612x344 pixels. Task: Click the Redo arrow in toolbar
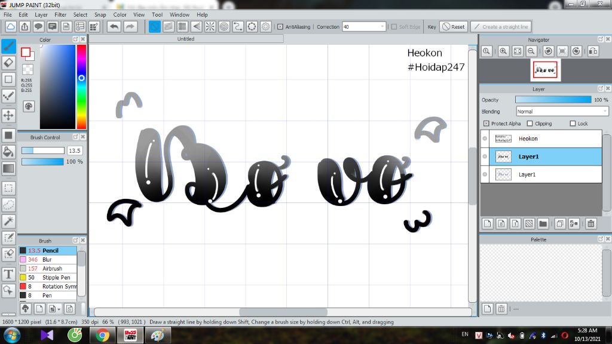coord(130,26)
